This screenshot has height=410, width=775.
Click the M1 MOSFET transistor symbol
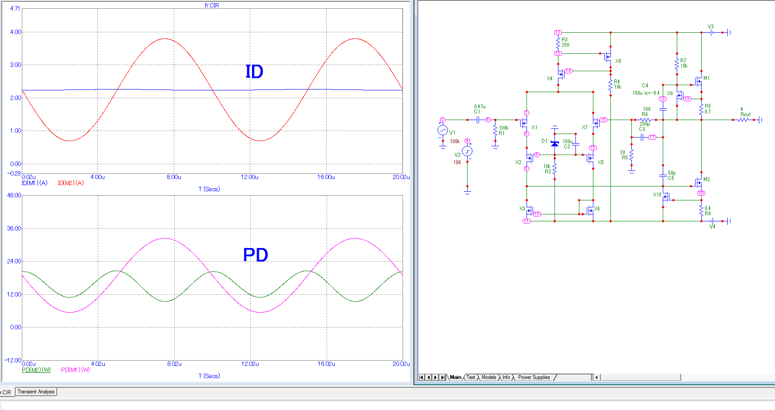pos(699,81)
